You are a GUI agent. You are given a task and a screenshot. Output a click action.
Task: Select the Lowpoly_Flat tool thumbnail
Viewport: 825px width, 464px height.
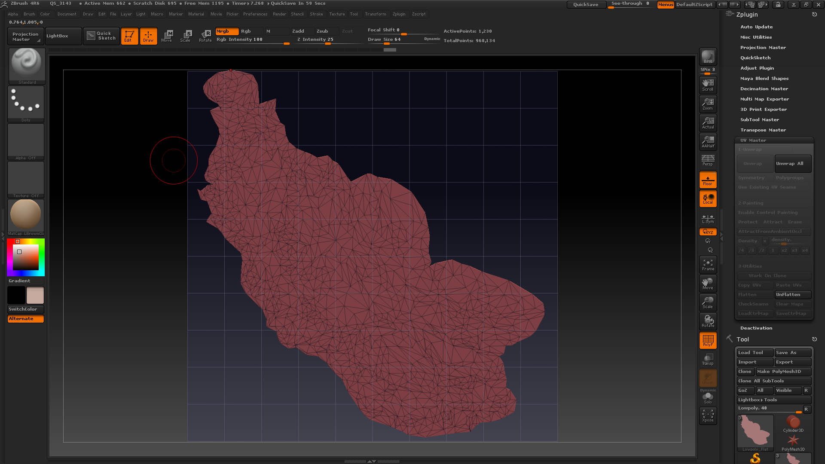coord(755,433)
